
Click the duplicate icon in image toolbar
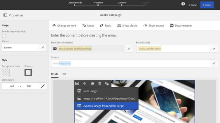click(x=107, y=84)
